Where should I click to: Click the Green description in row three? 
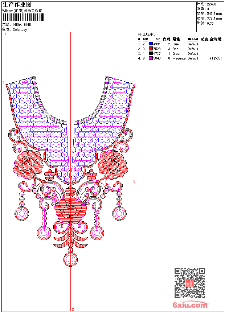click(177, 53)
